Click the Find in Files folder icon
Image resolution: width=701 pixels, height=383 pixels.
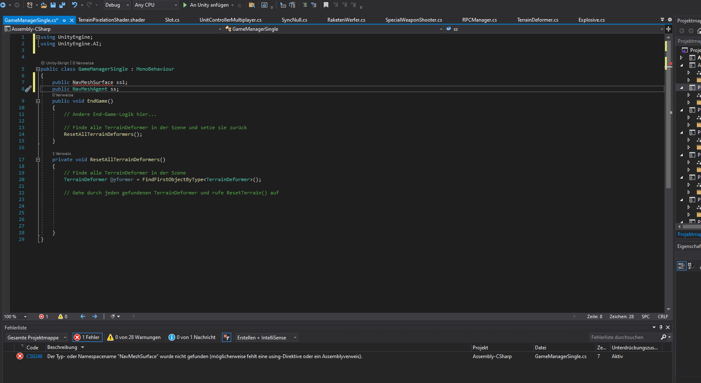tap(252, 5)
